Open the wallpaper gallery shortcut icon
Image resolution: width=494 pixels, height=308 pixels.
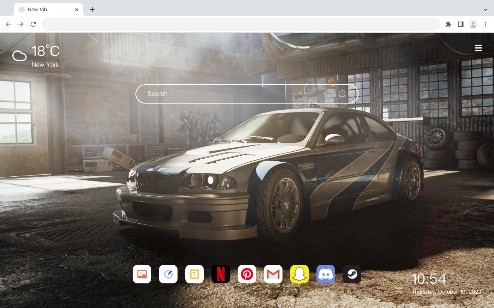point(142,274)
